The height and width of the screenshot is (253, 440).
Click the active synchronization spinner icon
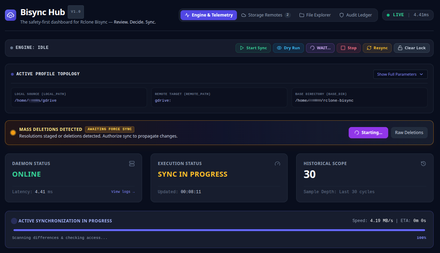point(14,221)
